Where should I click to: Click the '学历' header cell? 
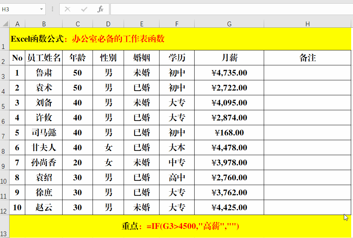(177, 58)
